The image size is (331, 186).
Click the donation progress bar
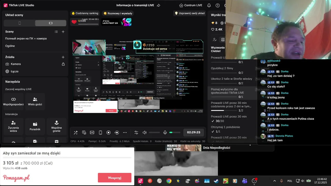point(67,157)
